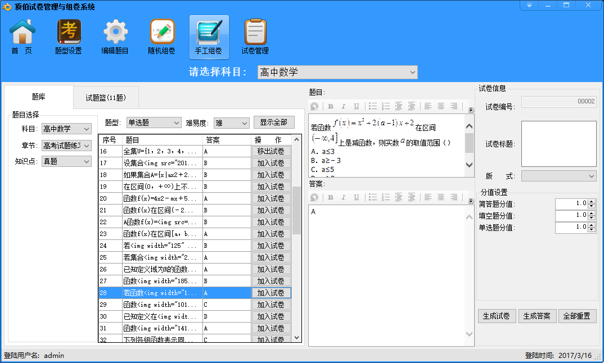Viewport: 604px width, 363px height.
Task: Click italic in the 答案 editor toolbar
Action: point(344,197)
